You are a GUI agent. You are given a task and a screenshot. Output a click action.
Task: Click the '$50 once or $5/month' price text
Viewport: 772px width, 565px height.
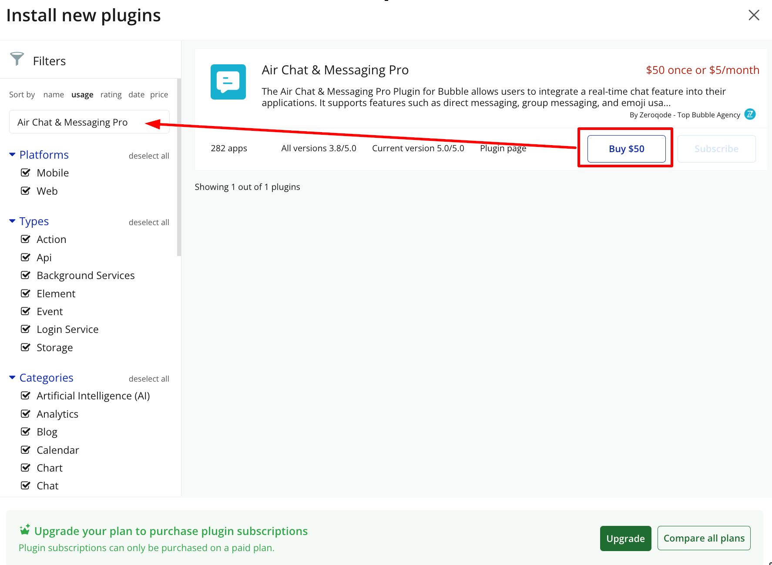[703, 70]
